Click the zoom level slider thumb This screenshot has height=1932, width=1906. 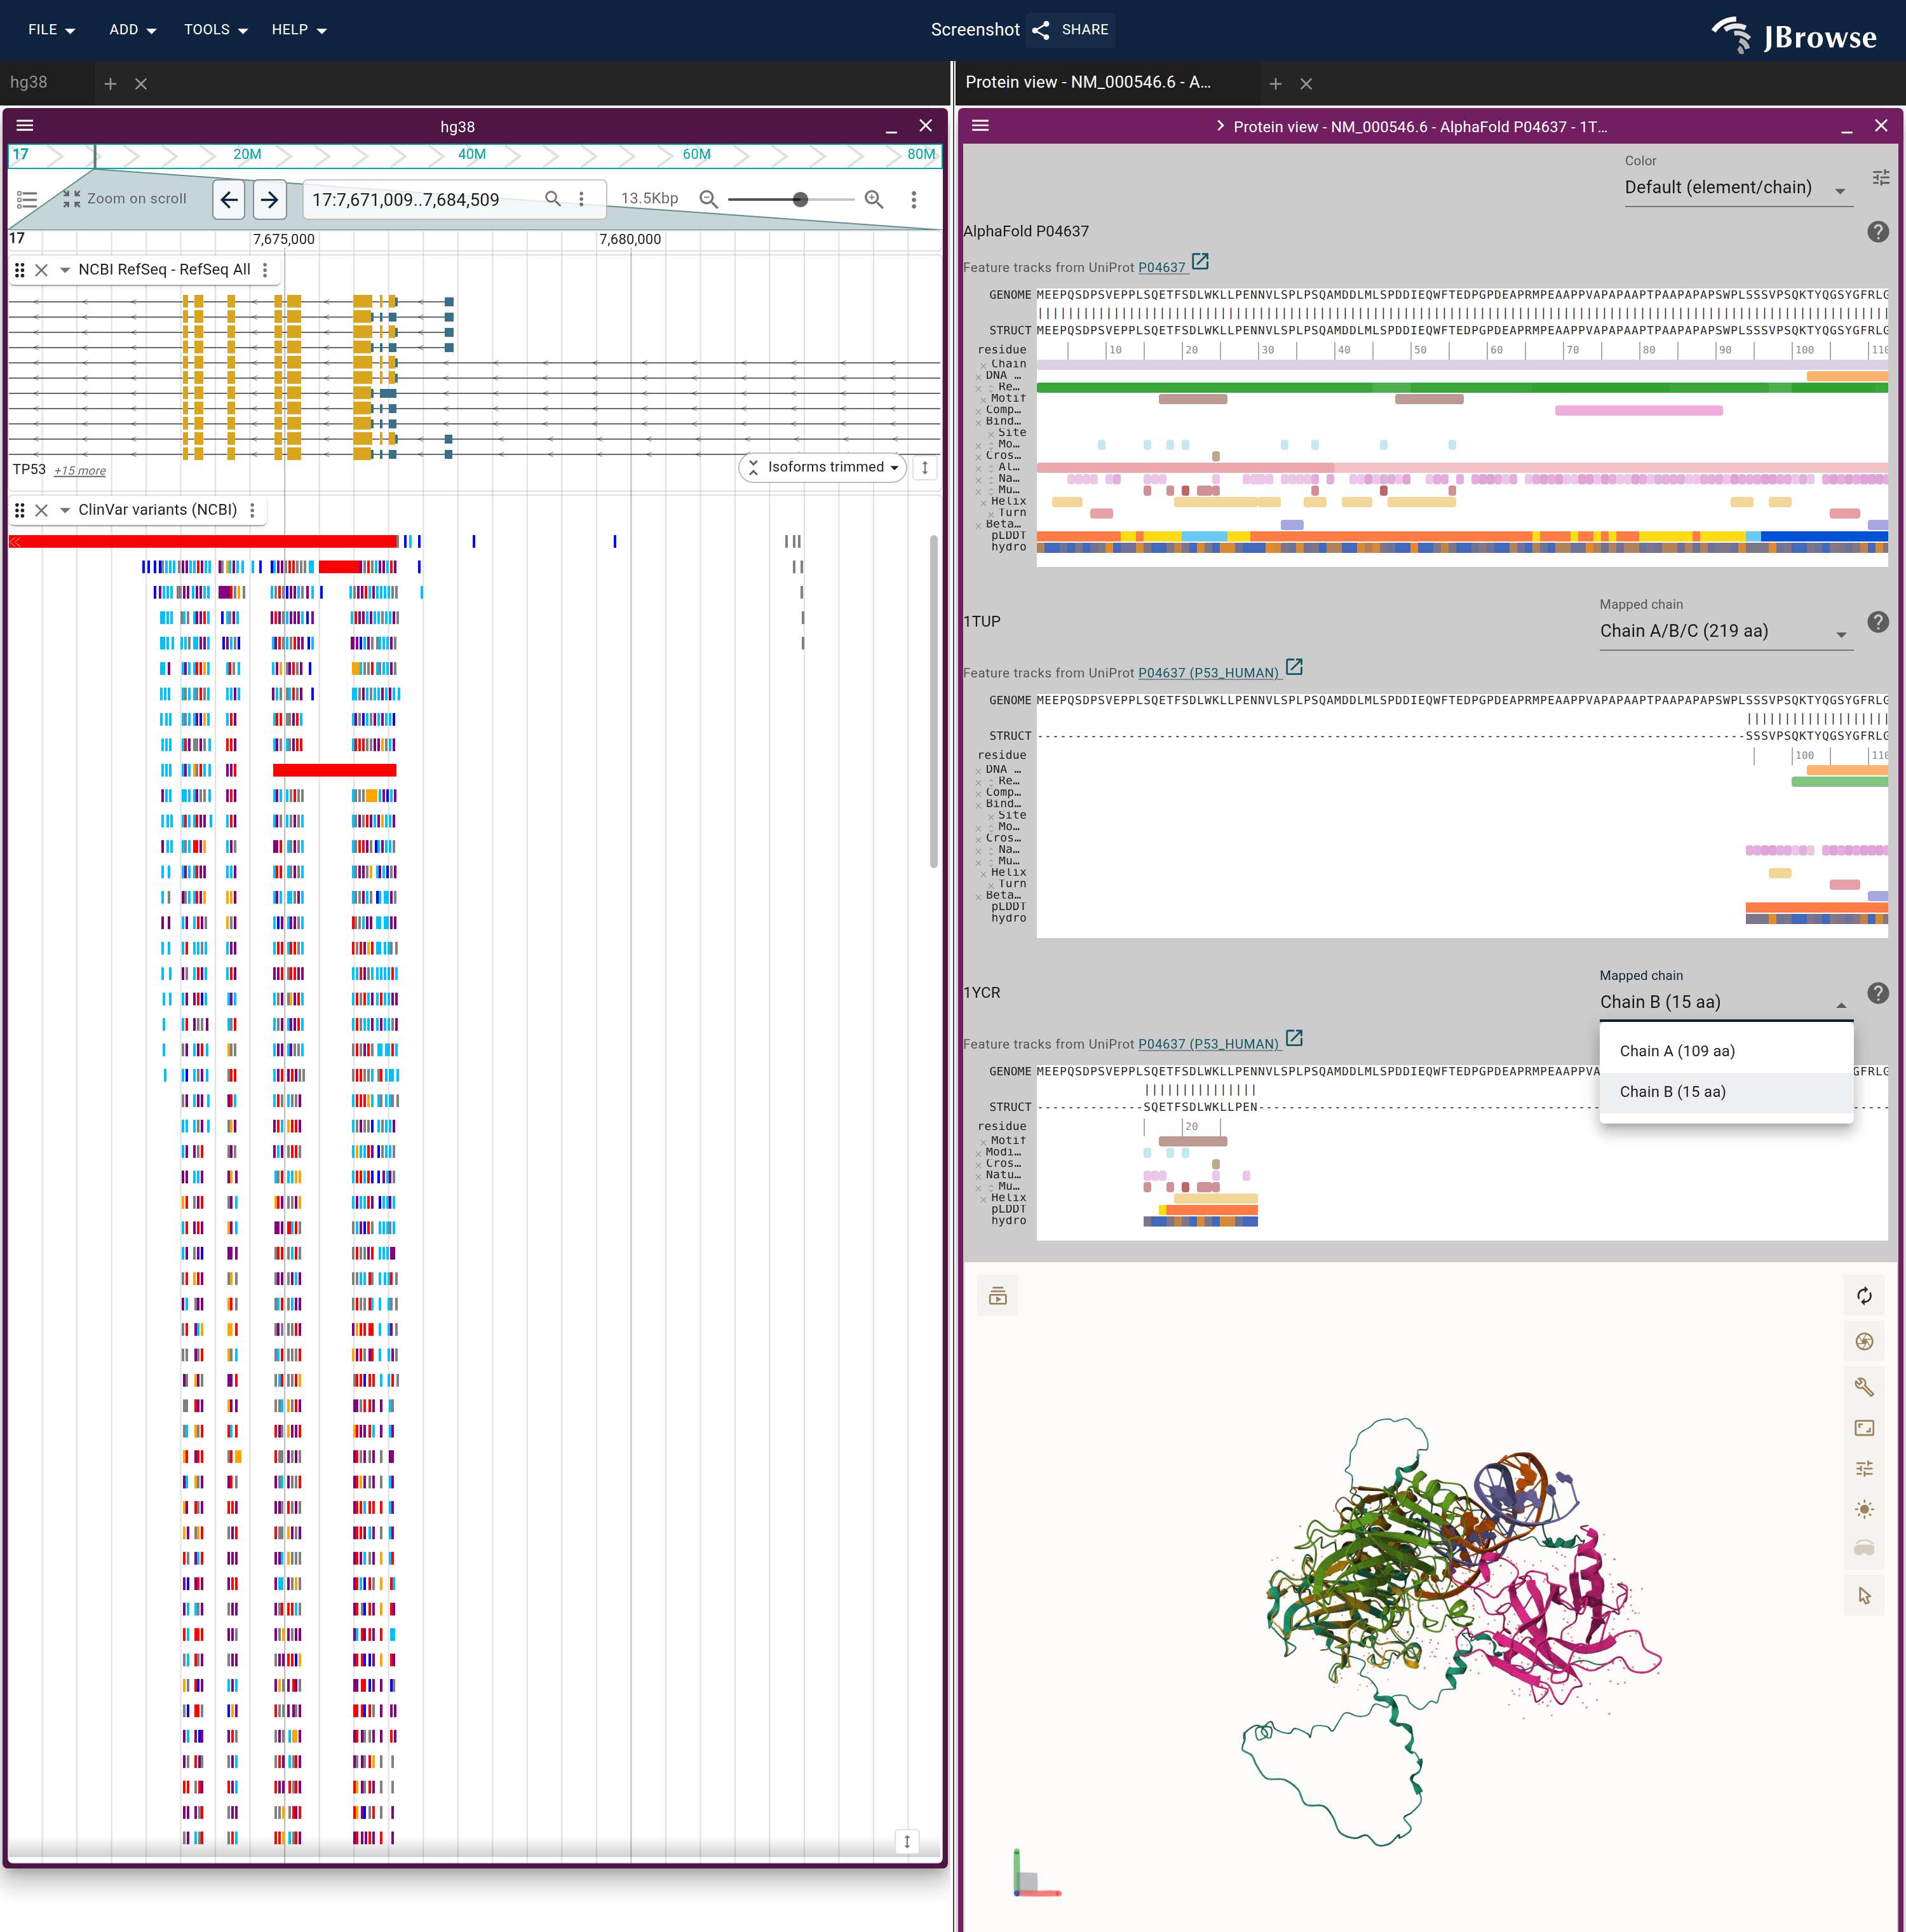click(801, 200)
